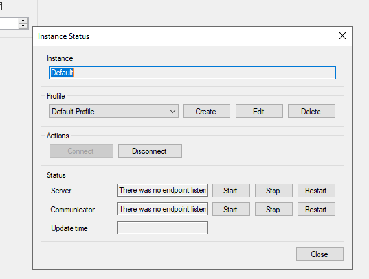Click the Create profile button

coord(207,112)
